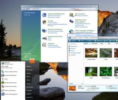
Task: Click the user account flower picture in Start menu
Action: click(x=32, y=61)
